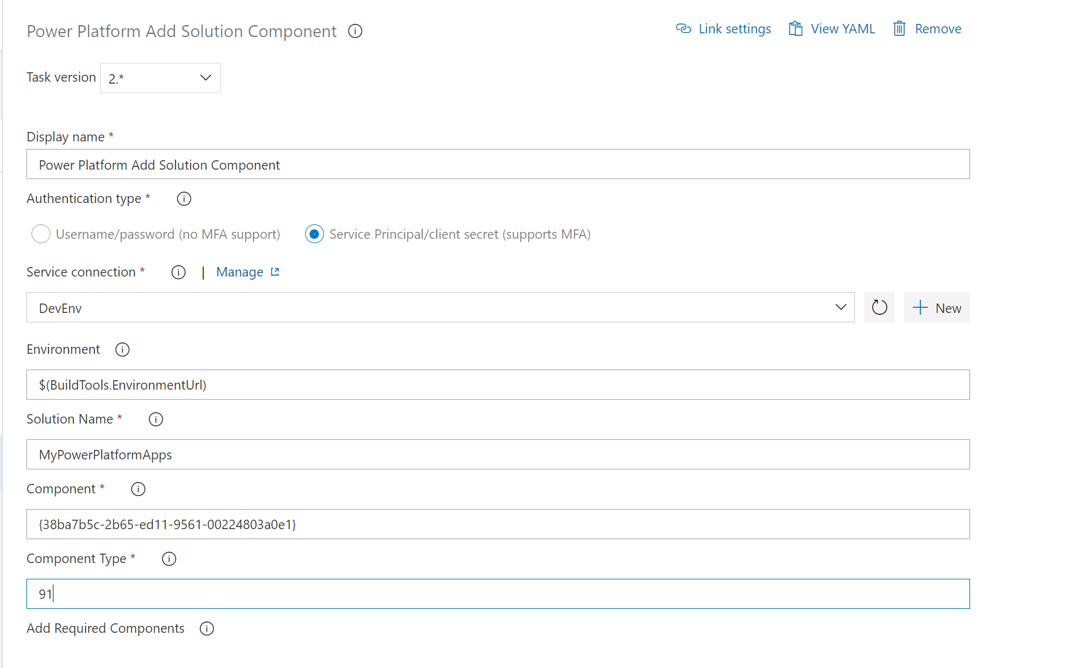Open the Task version dropdown

(205, 77)
